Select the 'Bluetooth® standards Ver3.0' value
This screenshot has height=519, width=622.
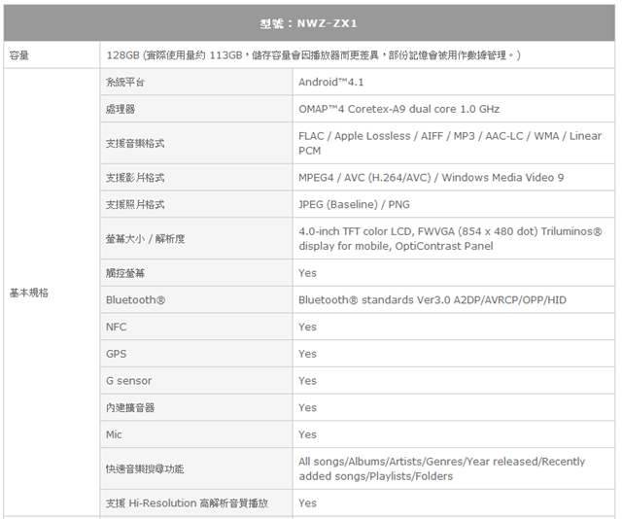(x=432, y=300)
